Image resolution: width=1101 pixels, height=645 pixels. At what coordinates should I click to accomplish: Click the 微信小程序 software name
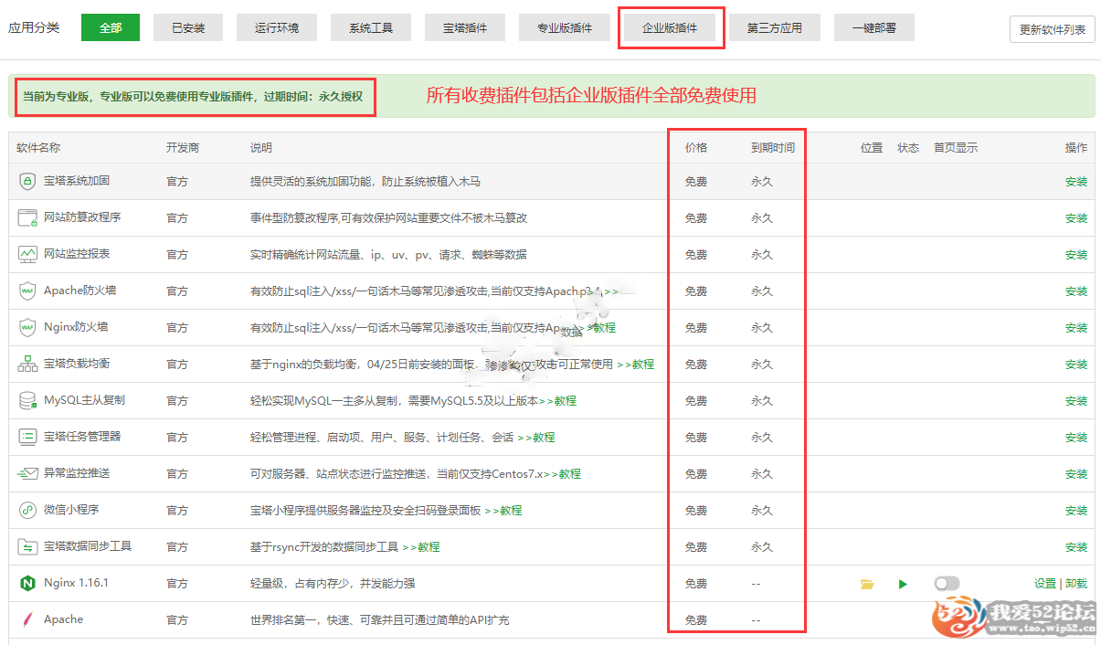point(71,510)
